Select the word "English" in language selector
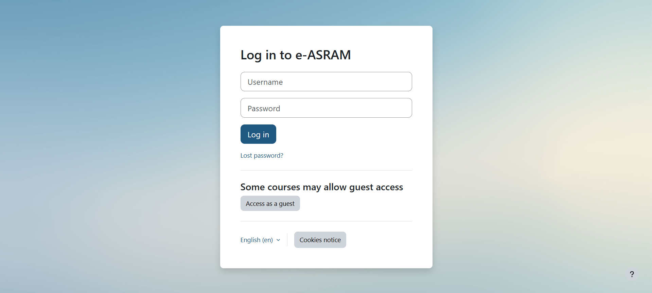Image resolution: width=652 pixels, height=293 pixels. click(x=250, y=240)
